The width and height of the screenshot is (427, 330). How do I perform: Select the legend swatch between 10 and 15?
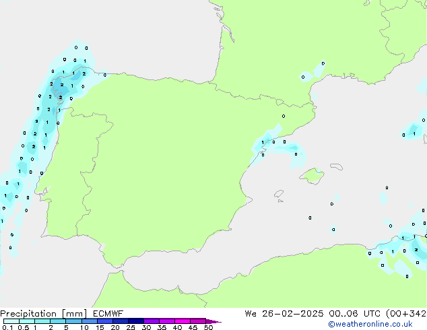click(x=90, y=321)
